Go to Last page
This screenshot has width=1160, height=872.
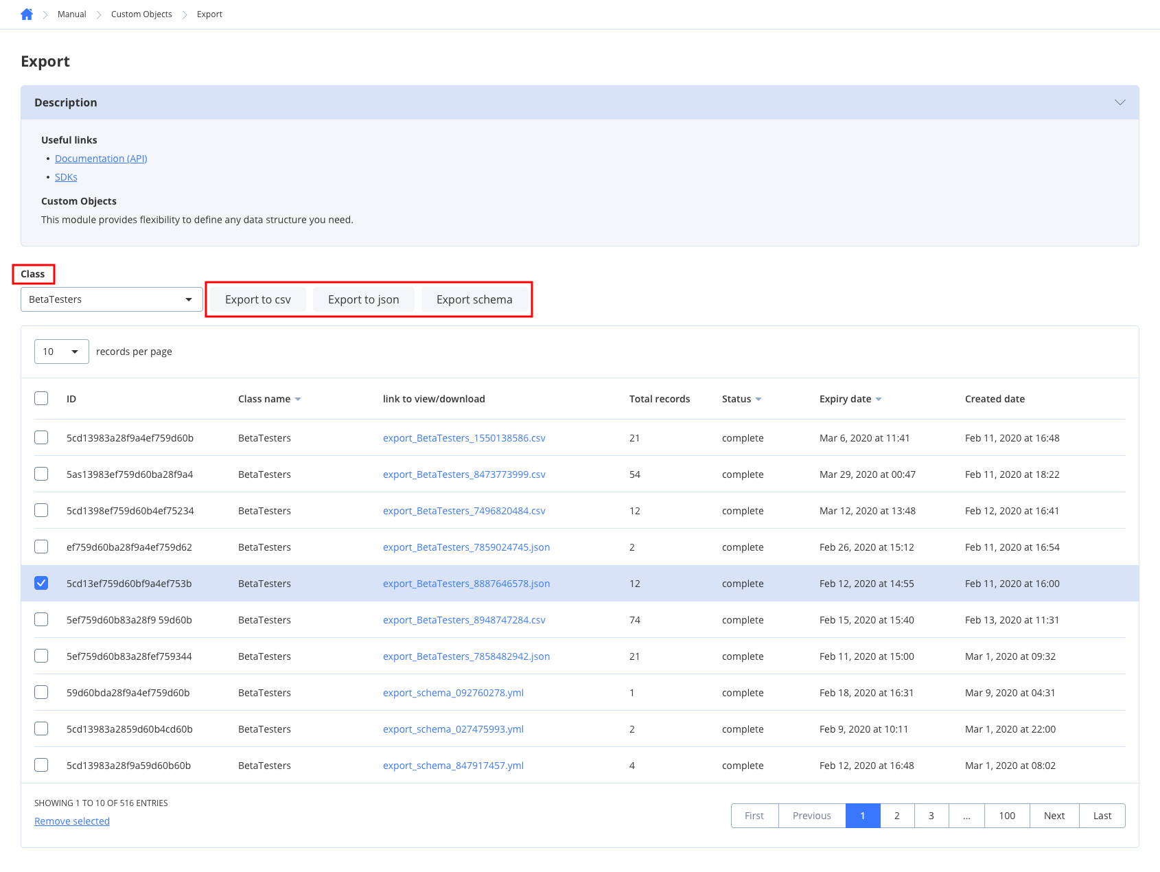[1102, 816]
